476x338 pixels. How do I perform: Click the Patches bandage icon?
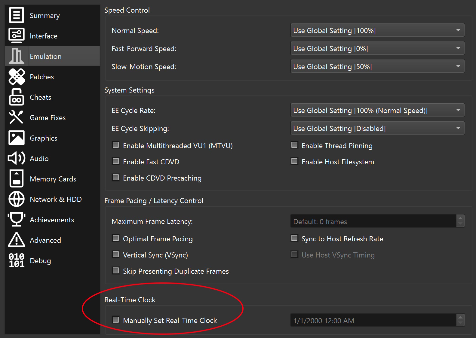coord(17,77)
